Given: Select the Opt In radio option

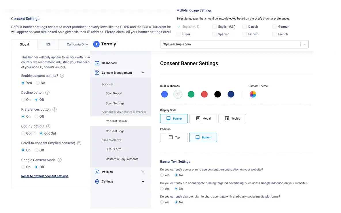Looking at the screenshot, I should click(x=23, y=133).
